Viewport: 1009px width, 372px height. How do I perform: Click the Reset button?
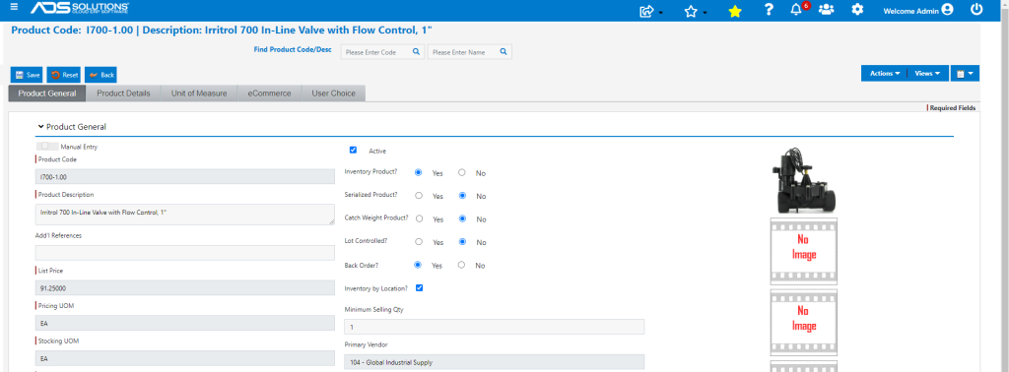[x=64, y=75]
